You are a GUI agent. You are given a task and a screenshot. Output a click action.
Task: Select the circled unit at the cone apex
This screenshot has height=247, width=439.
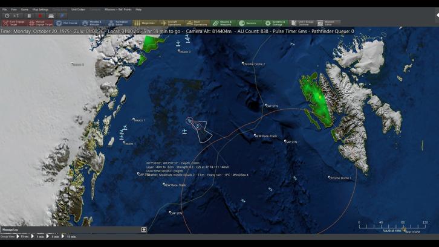[x=189, y=121]
